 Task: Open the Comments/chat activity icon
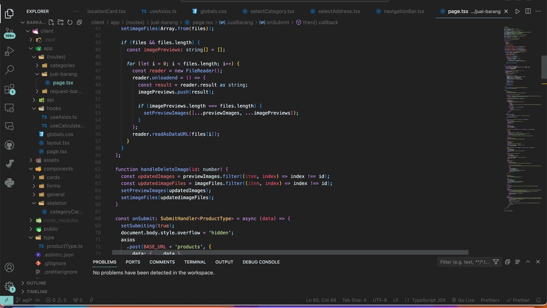click(10, 127)
